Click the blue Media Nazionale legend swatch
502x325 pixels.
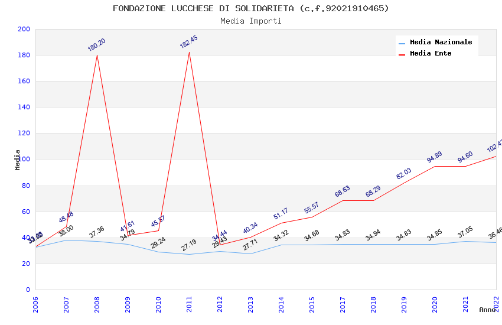(402, 43)
